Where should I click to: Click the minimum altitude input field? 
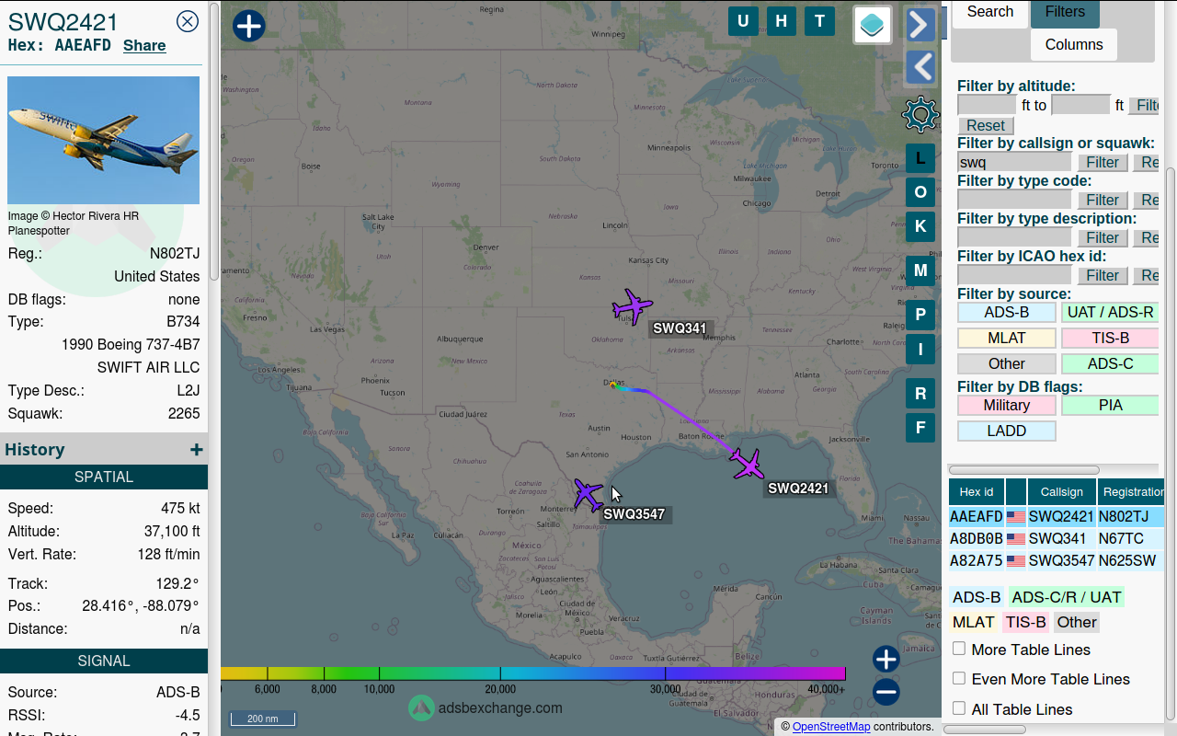tap(987, 105)
